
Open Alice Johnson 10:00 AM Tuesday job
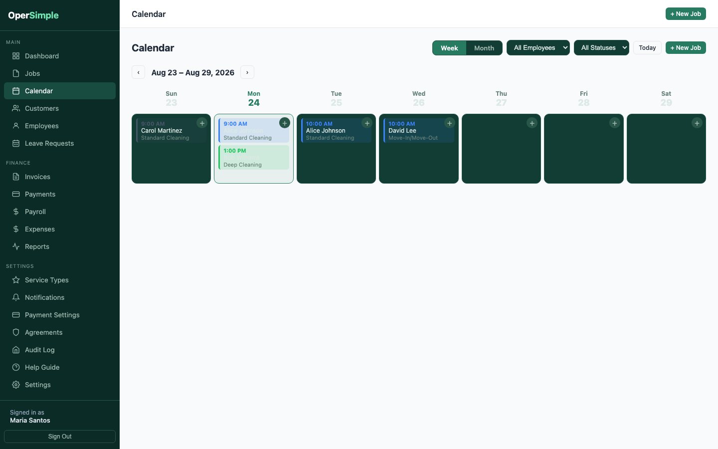336,131
